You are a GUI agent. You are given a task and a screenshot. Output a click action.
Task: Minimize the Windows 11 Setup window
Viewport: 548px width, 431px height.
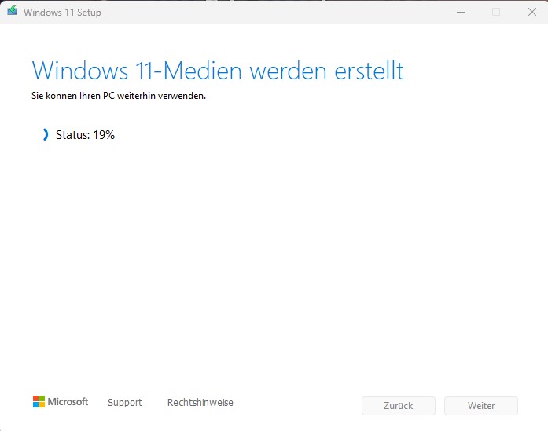461,12
